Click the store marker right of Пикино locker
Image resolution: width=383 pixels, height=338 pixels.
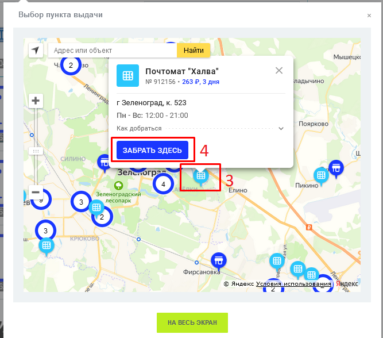coord(336,168)
